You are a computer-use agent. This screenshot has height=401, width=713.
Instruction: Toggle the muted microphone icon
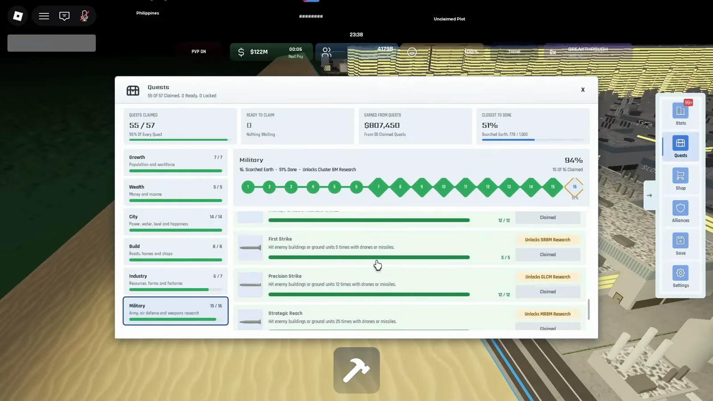84,16
